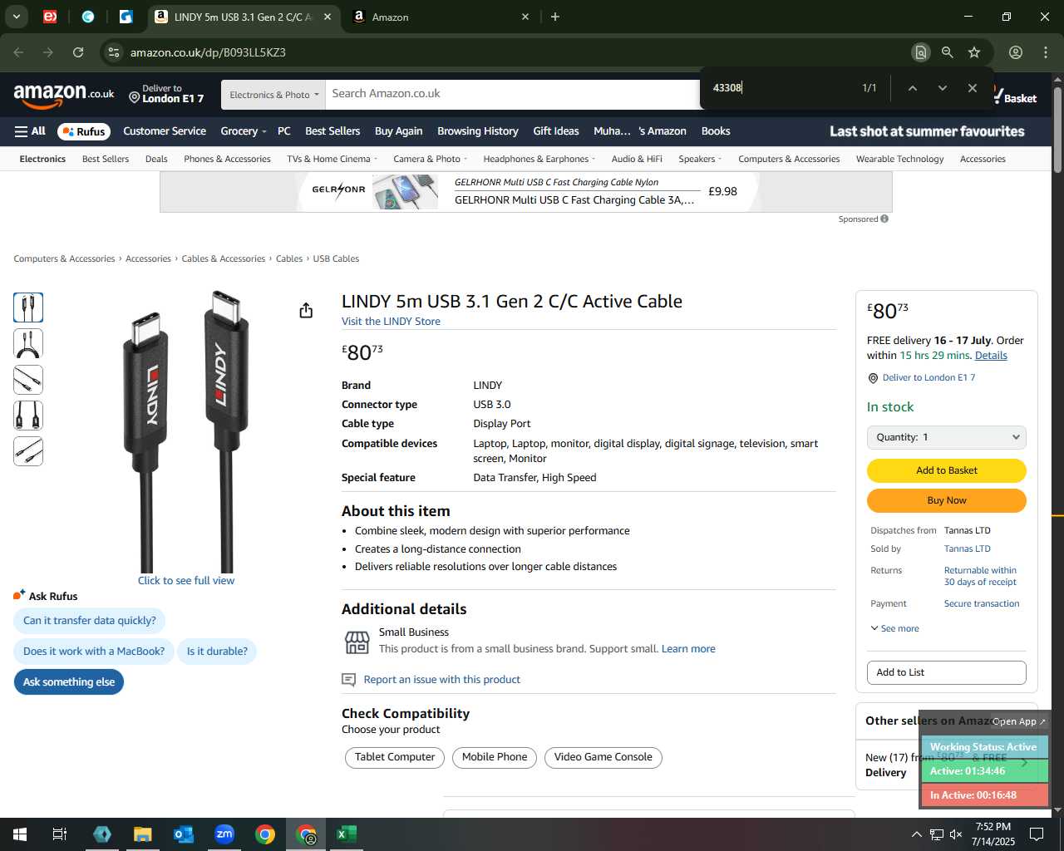This screenshot has height=851, width=1064.
Task: Open the Chrome profile icon
Action: 1016,52
